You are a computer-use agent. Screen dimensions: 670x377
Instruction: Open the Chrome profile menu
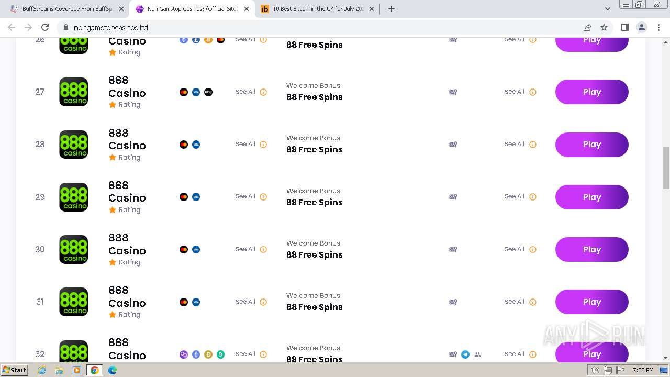(x=642, y=27)
